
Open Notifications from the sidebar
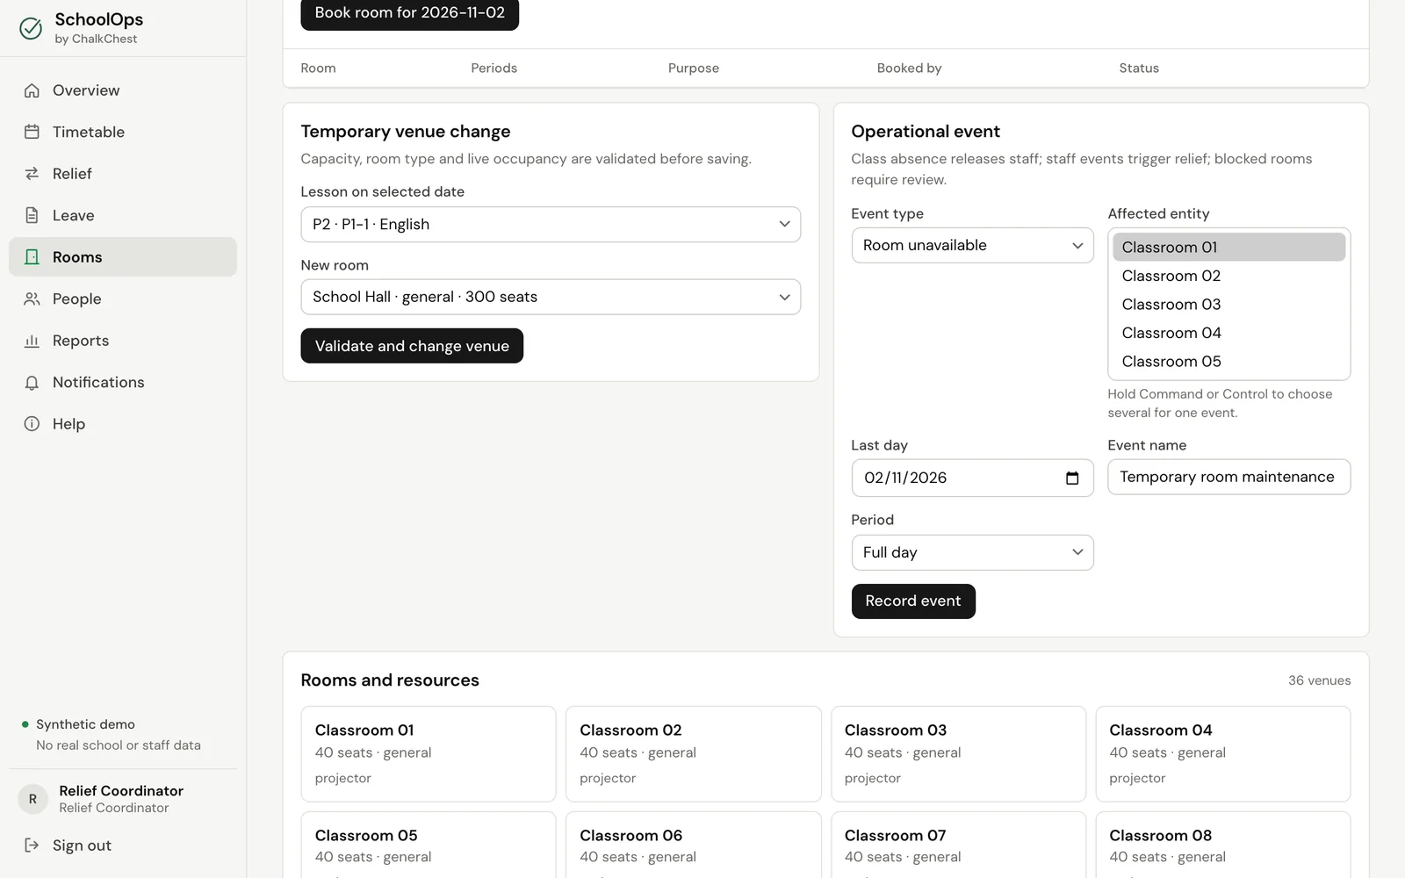(123, 382)
